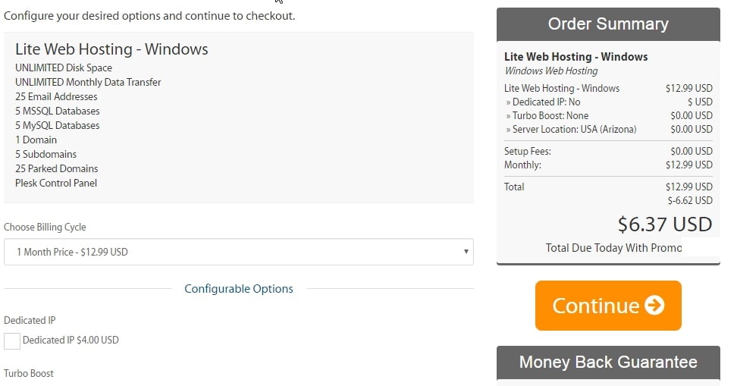Open the Choose Billing Cycle dropdown
The image size is (737, 386).
[238, 252]
